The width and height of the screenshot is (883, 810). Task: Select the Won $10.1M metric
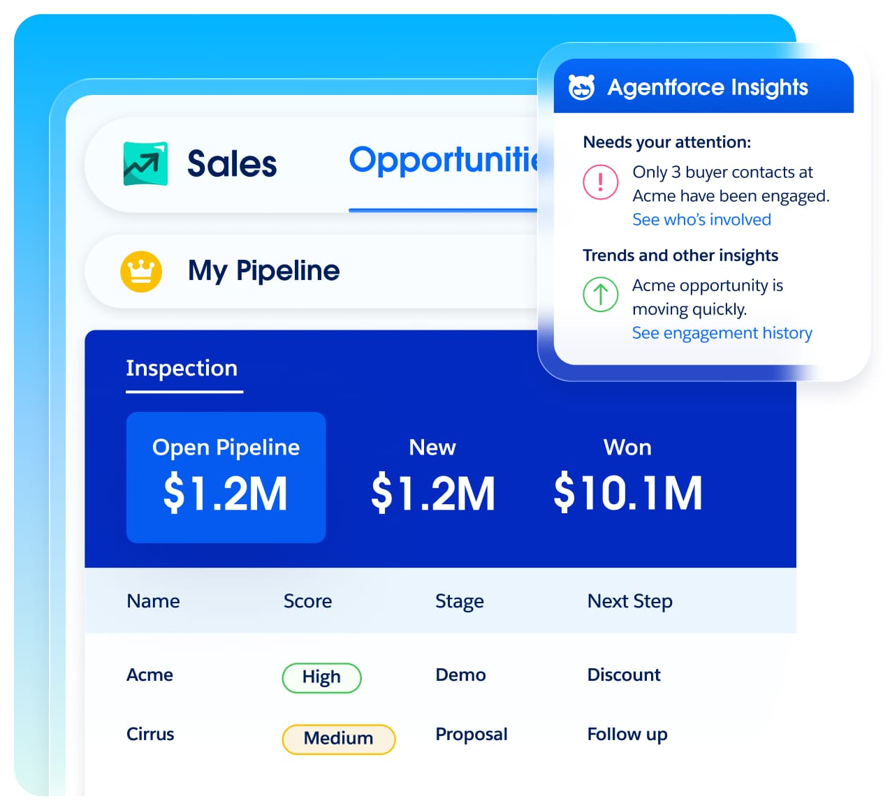click(x=627, y=477)
